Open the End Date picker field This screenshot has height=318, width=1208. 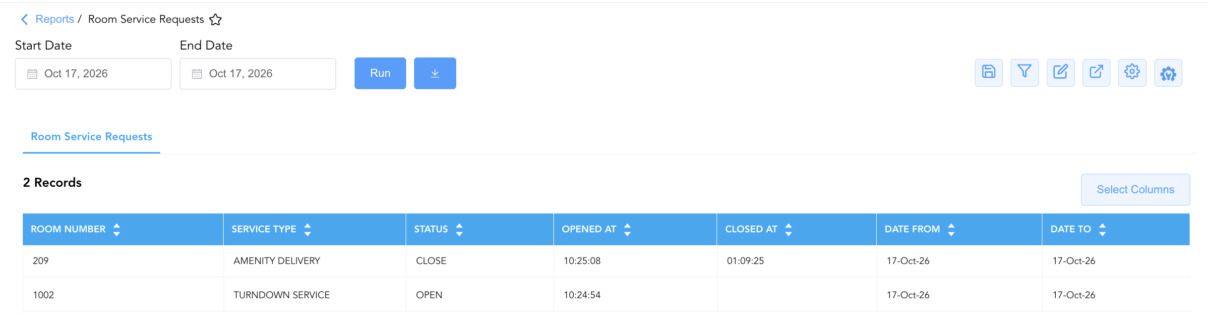(258, 74)
